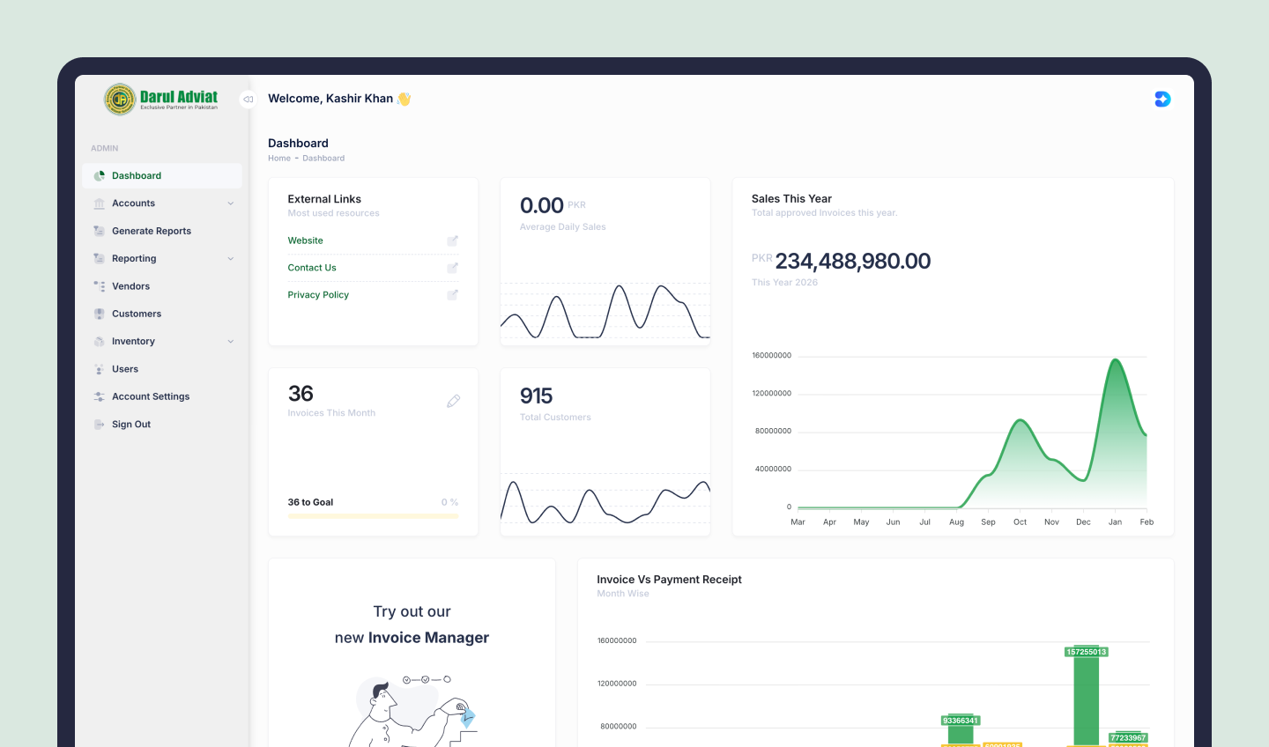Click the Account Settings sliders icon

click(100, 396)
